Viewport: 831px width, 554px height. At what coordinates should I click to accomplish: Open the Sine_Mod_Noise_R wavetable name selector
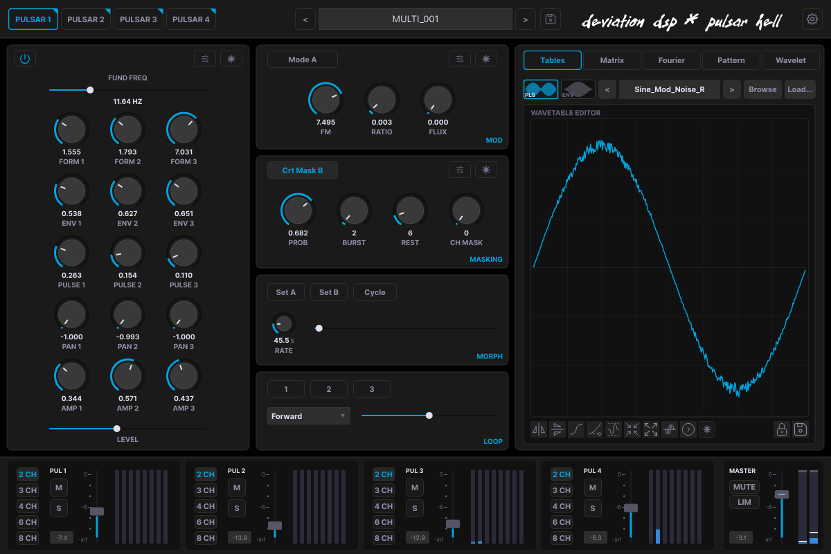(669, 89)
